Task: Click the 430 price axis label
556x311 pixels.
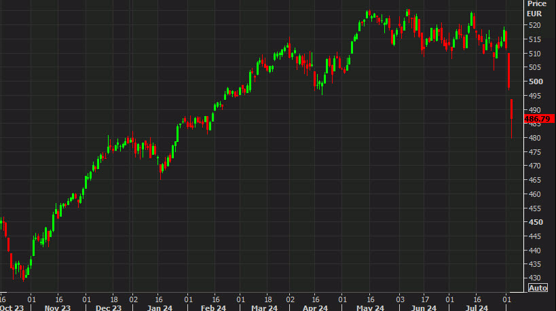Action: (x=534, y=278)
